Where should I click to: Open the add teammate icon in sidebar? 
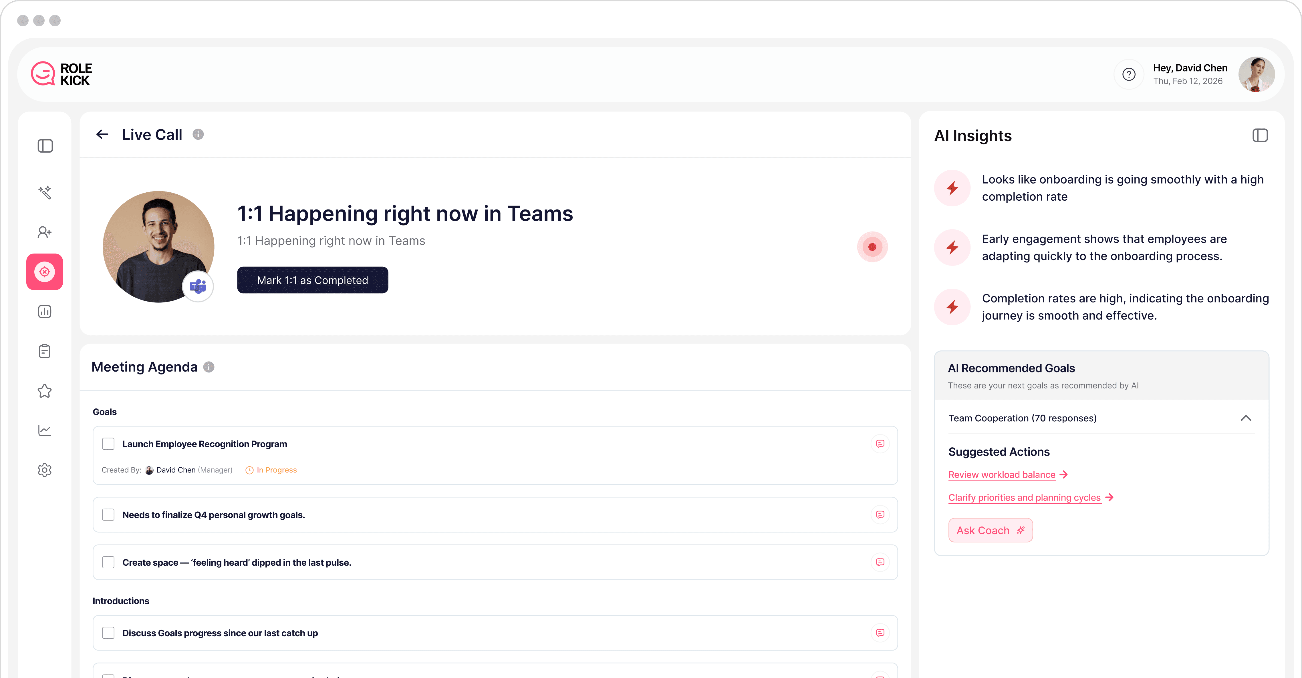point(45,232)
